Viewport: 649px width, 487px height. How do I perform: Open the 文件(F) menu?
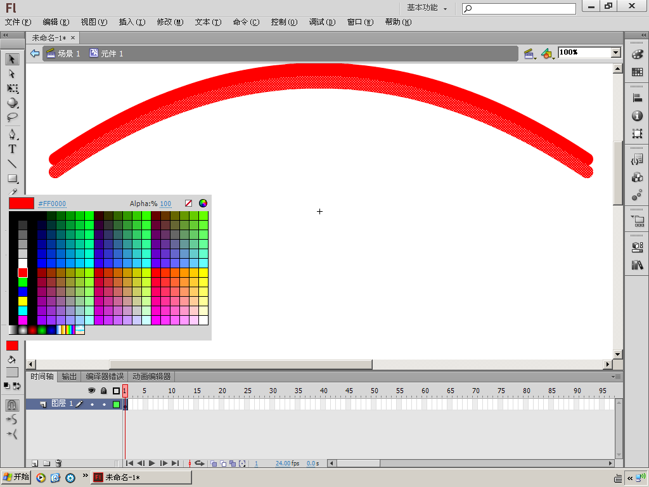[18, 22]
